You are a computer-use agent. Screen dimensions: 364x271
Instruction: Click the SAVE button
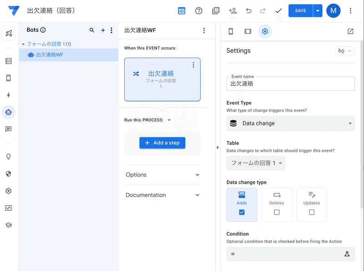pos(300,10)
